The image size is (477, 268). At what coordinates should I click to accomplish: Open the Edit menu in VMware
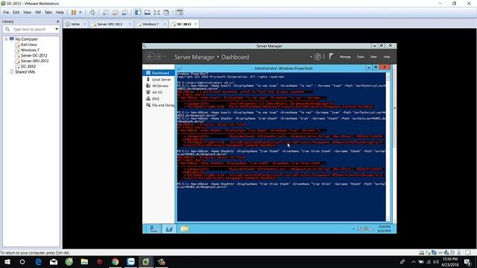(16, 13)
